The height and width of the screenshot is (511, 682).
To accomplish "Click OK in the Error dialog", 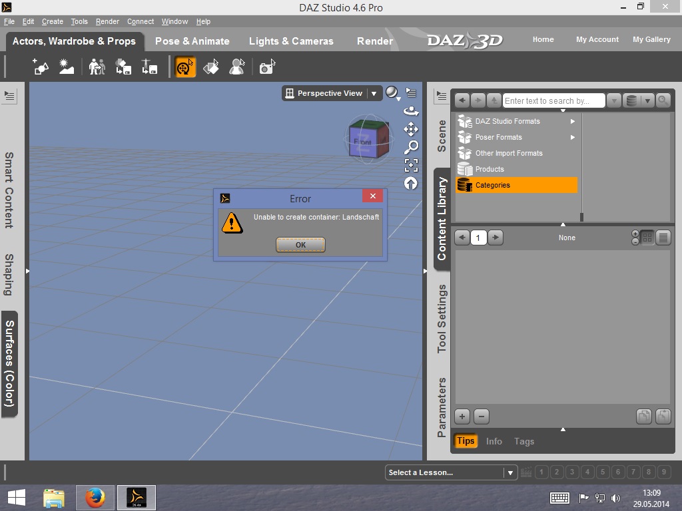I will pos(300,245).
